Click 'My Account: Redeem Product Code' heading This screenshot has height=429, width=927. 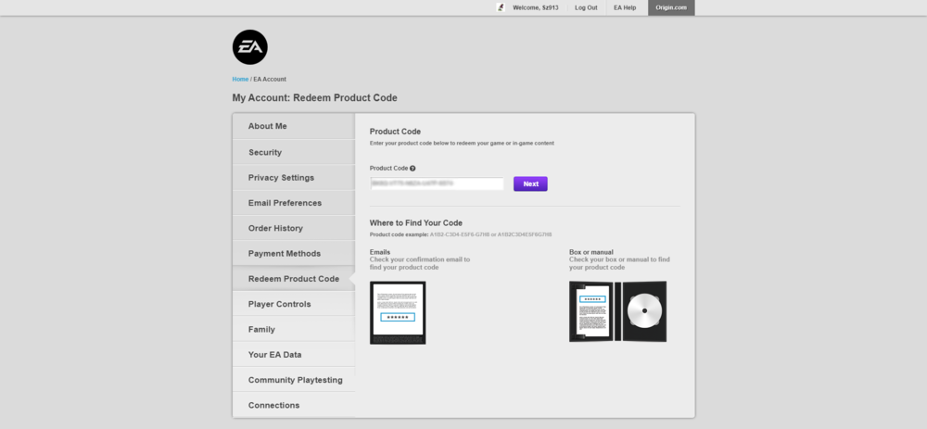click(x=314, y=98)
